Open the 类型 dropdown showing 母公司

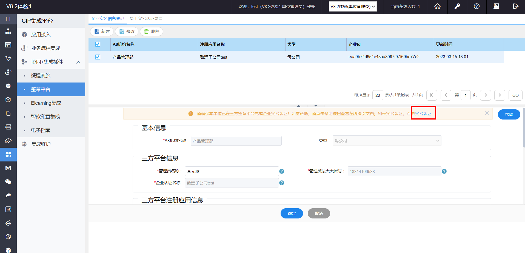(387, 141)
